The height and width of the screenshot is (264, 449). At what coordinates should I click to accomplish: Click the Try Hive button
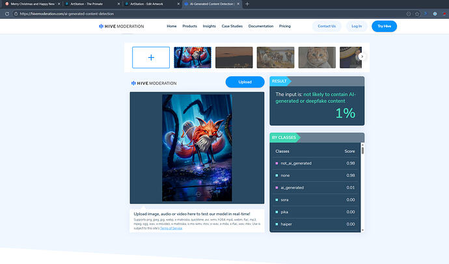click(x=385, y=26)
